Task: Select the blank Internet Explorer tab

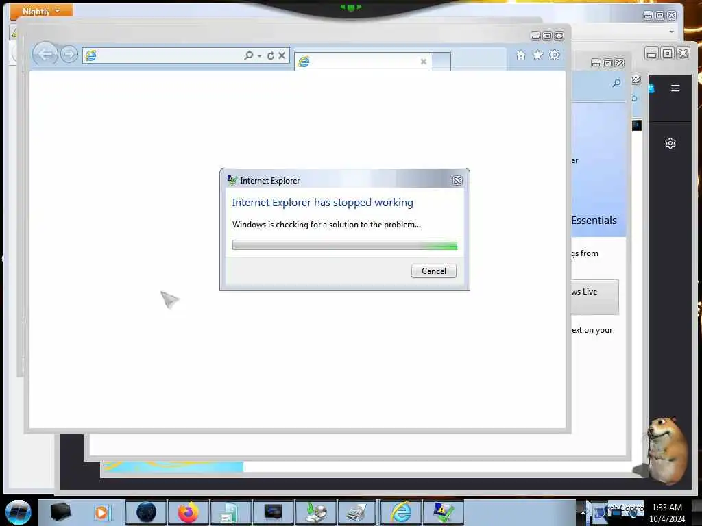Action: point(362,62)
